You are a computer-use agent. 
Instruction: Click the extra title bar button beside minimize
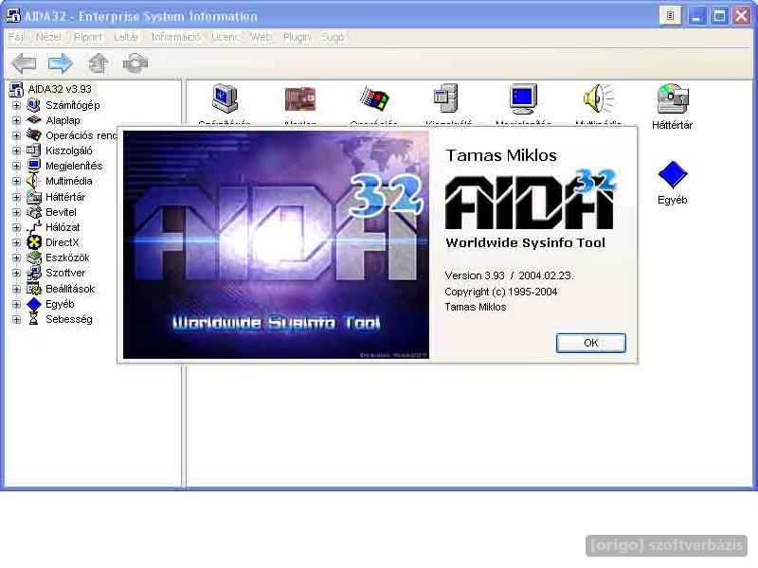(670, 16)
